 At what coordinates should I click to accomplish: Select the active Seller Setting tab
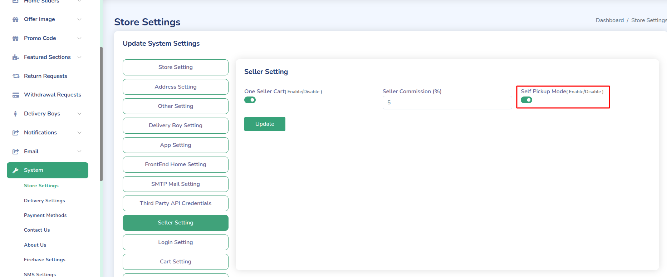(x=176, y=223)
